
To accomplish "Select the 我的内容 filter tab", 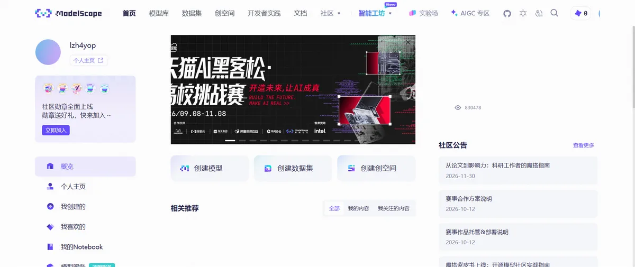I will click(358, 208).
